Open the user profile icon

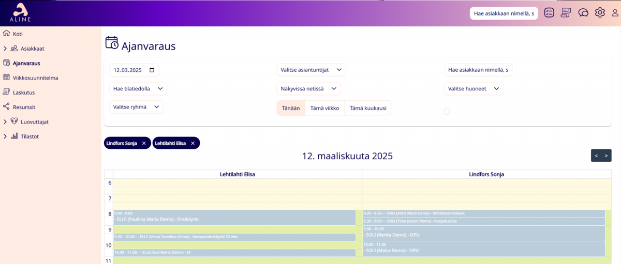tap(615, 13)
